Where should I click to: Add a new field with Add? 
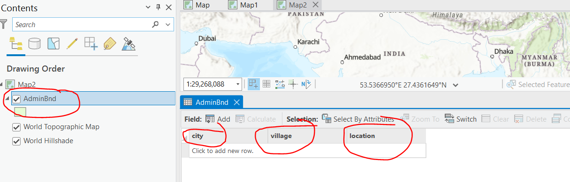[218, 119]
